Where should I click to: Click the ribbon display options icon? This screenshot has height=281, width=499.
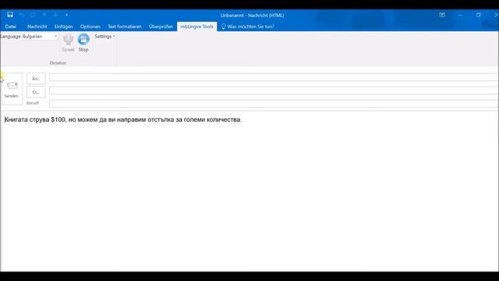pyautogui.click(x=442, y=15)
